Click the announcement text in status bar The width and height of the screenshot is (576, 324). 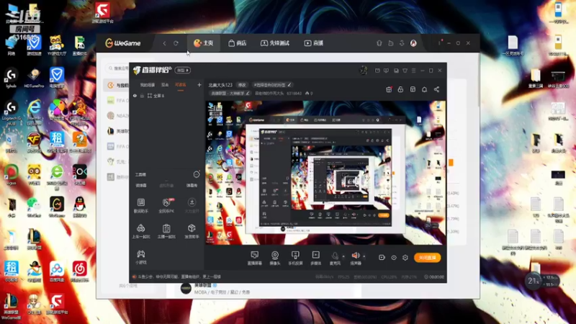(179, 276)
